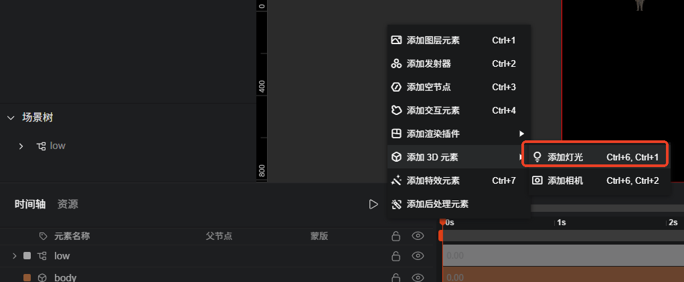The width and height of the screenshot is (684, 282).
Task: Switch to the 资源 tab
Action: (x=68, y=204)
